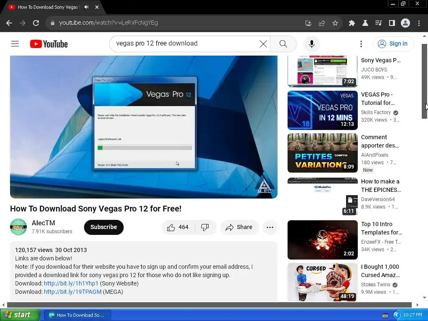428x321 pixels.
Task: Click the 10:27 PM system clock
Action: tap(413, 315)
